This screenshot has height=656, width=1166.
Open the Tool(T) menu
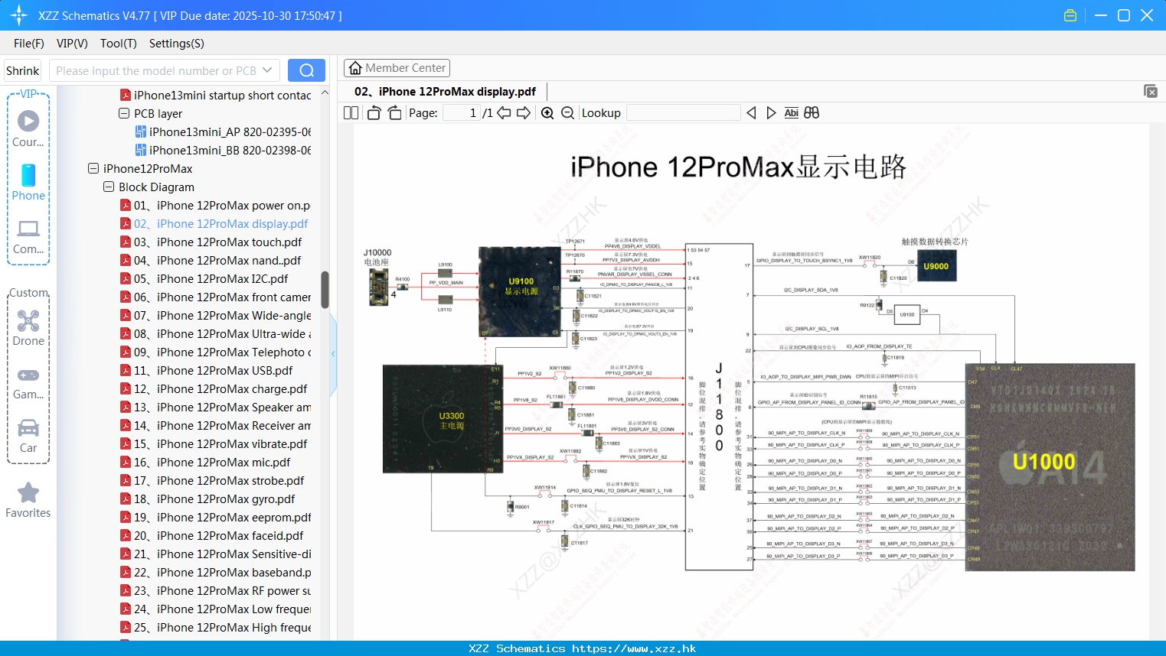[x=119, y=44]
